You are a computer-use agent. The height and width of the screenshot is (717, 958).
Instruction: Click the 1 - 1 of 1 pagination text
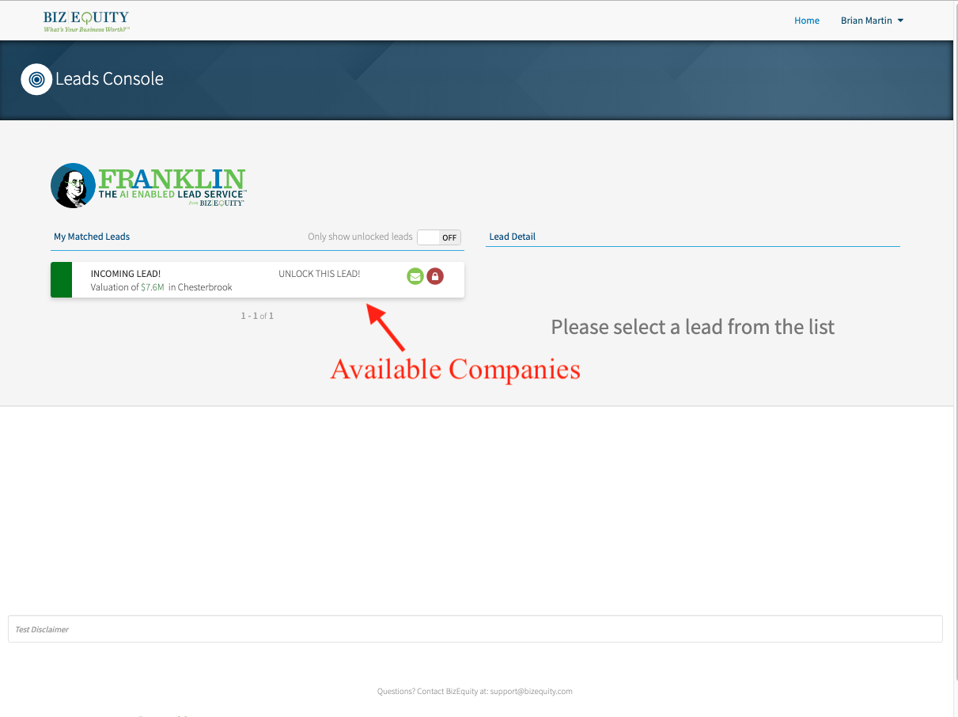pyautogui.click(x=257, y=316)
